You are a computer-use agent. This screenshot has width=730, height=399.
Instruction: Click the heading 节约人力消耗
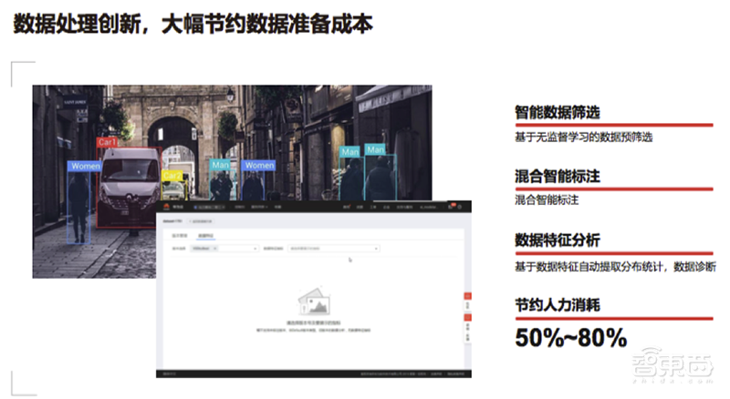558,305
